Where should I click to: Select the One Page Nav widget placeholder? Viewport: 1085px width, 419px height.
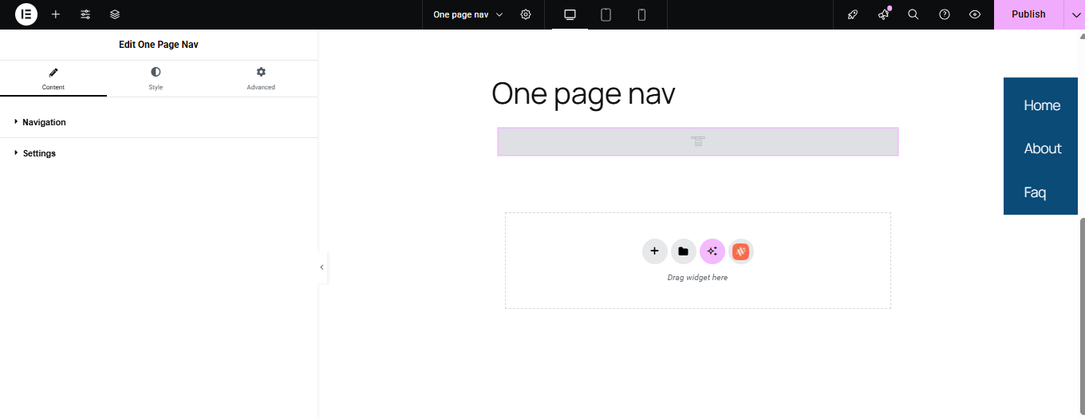coord(698,141)
